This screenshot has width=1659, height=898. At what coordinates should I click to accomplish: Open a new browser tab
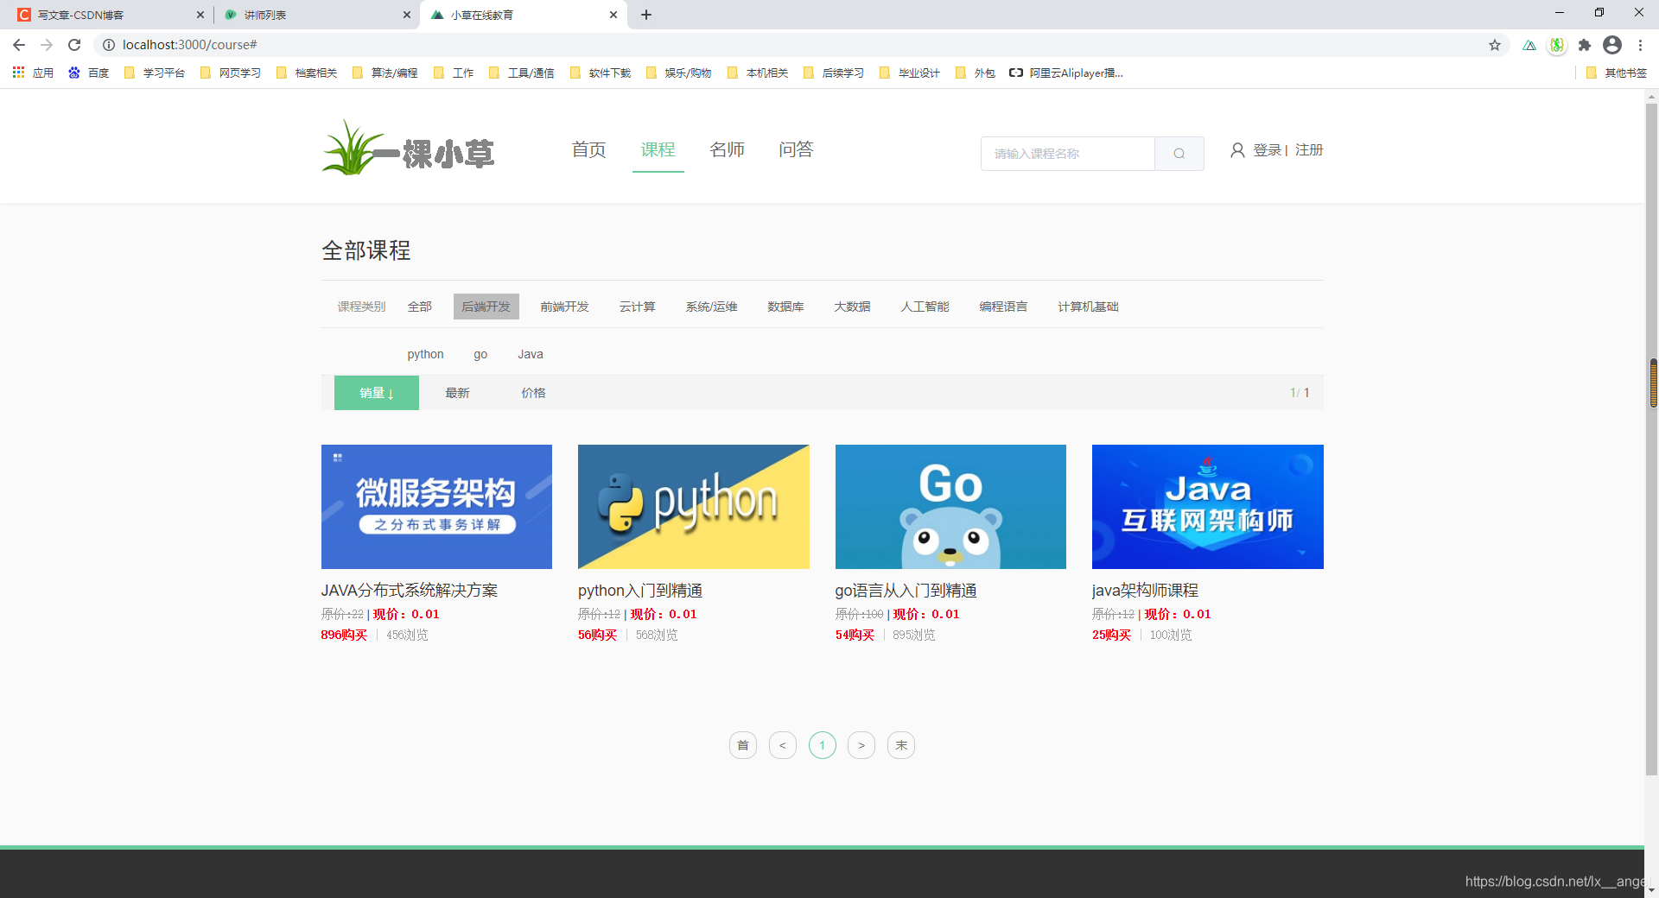coord(646,15)
